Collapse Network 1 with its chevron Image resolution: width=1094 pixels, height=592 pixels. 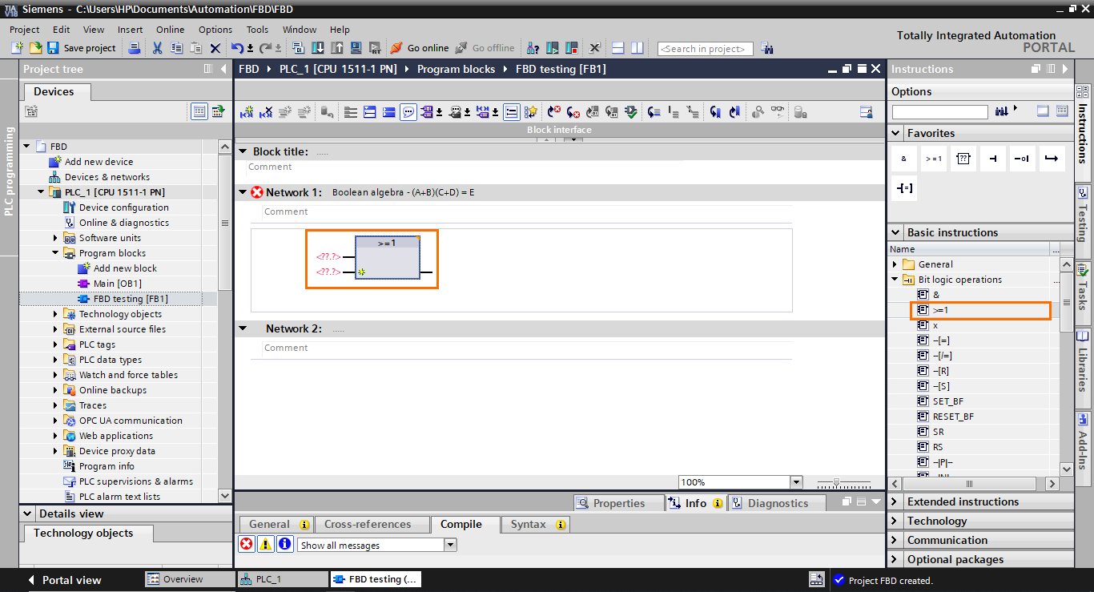pos(243,191)
